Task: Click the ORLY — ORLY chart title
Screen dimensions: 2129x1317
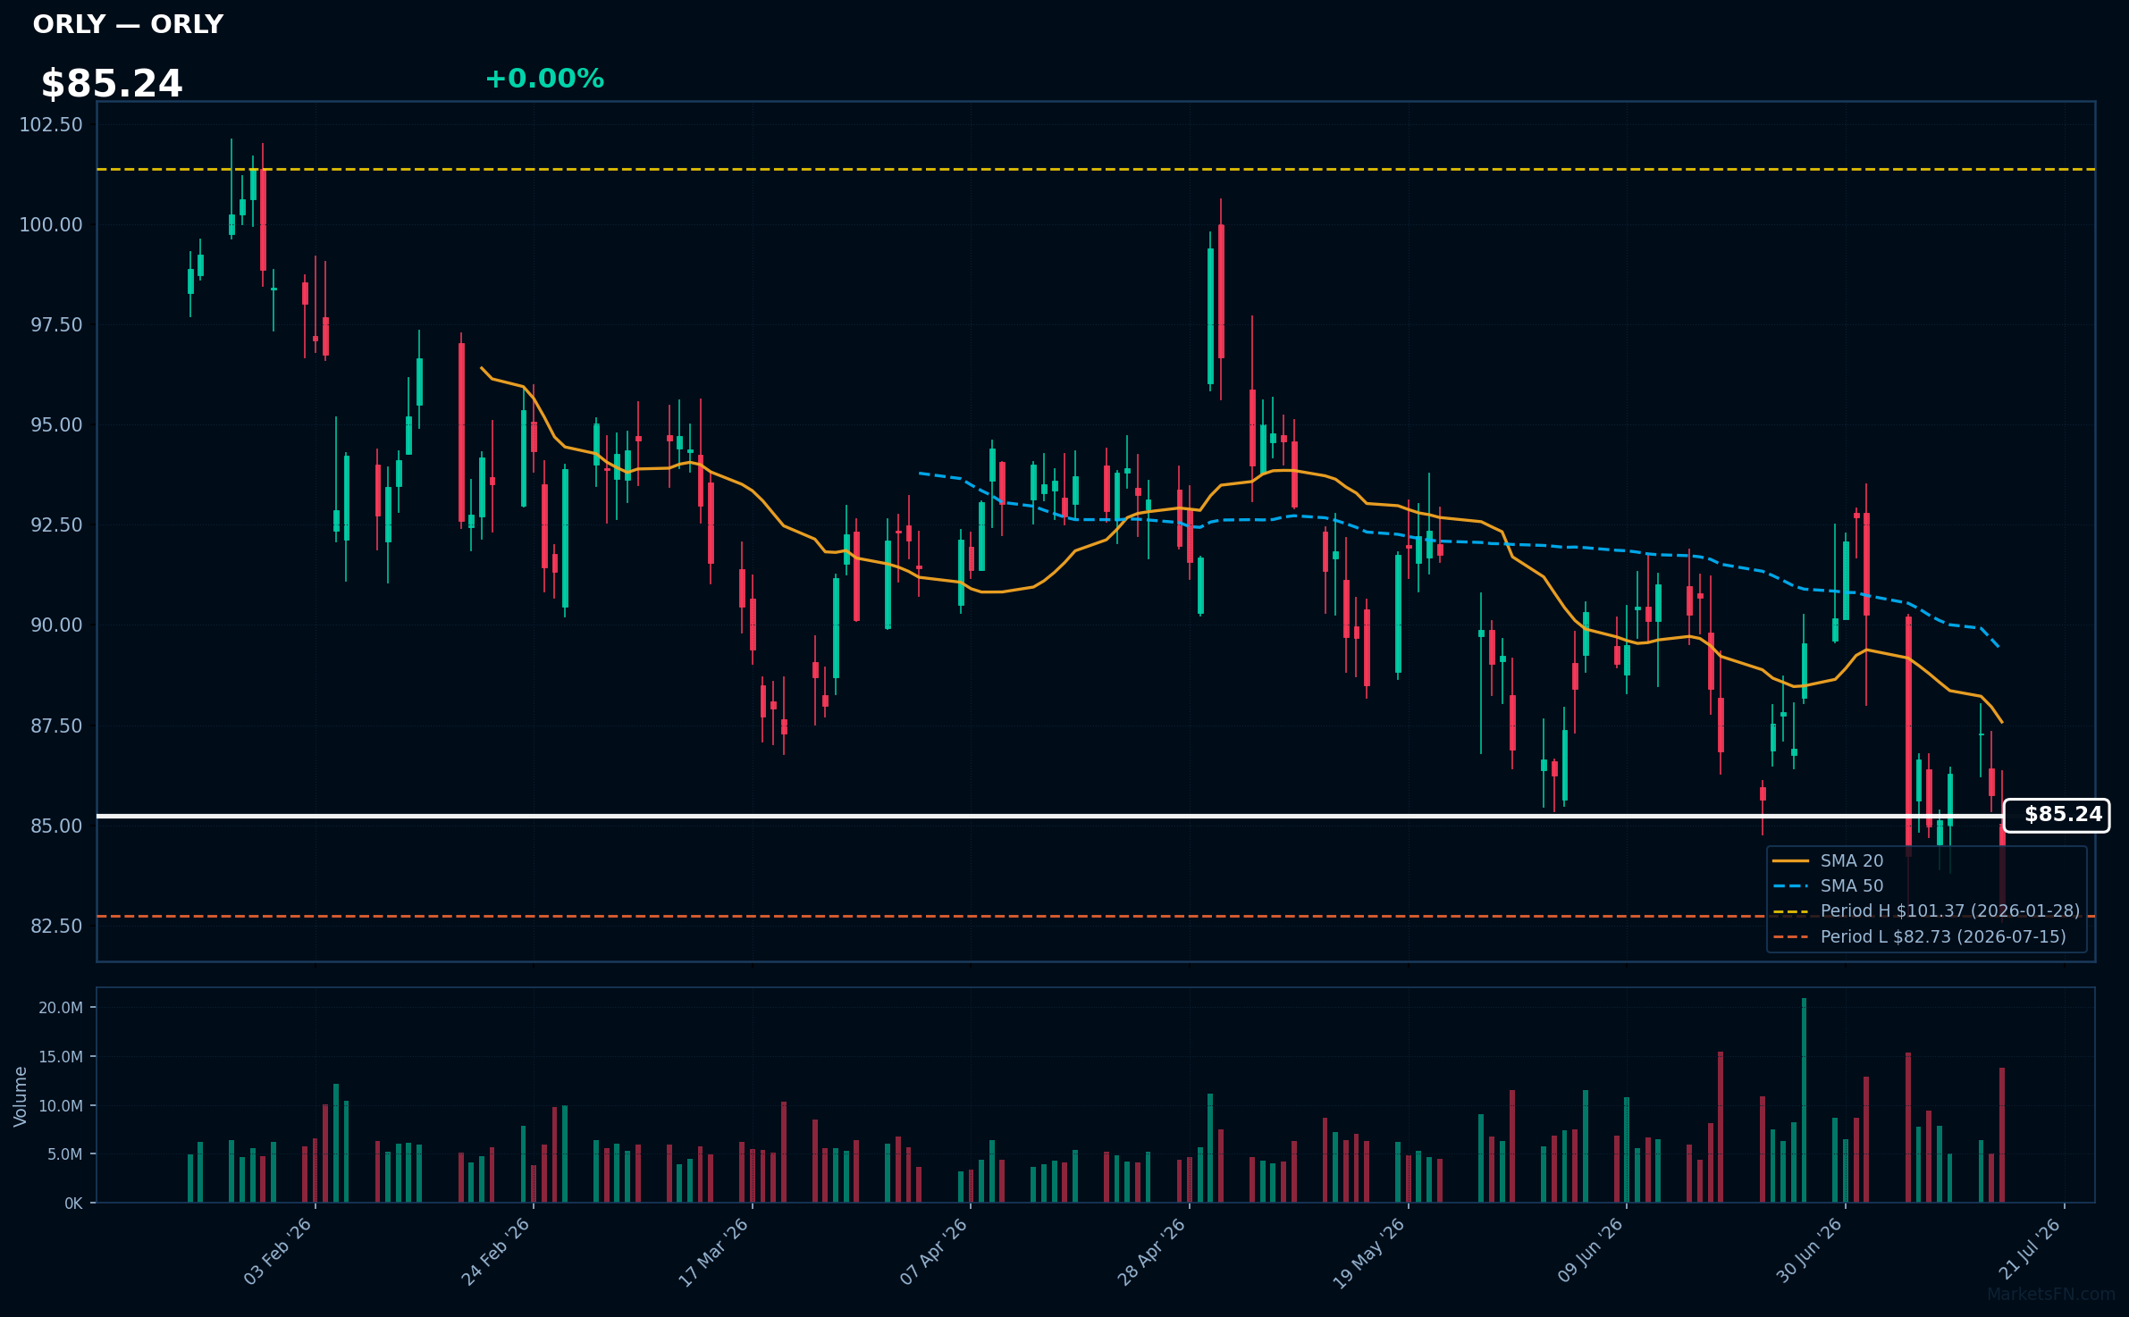Action: pos(128,24)
